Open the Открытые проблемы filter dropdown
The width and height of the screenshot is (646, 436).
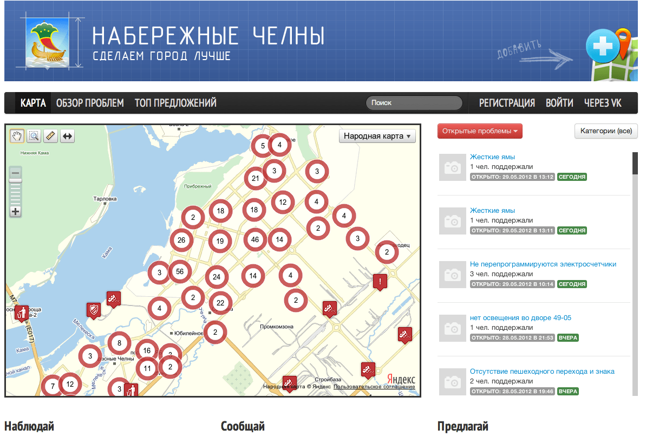pyautogui.click(x=480, y=131)
